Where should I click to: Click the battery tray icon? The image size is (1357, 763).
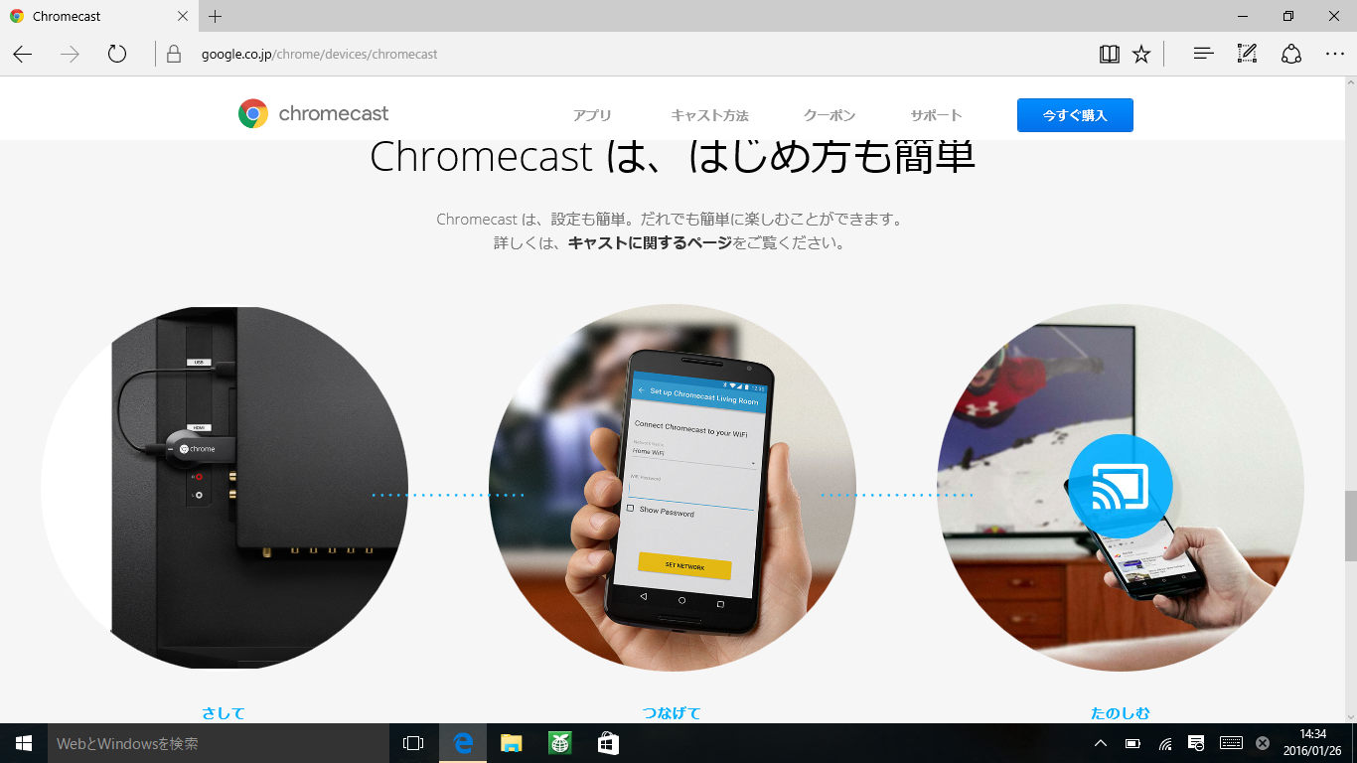[x=1132, y=743]
